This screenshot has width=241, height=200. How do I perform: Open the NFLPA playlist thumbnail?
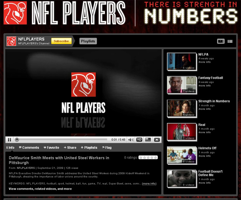182,62
